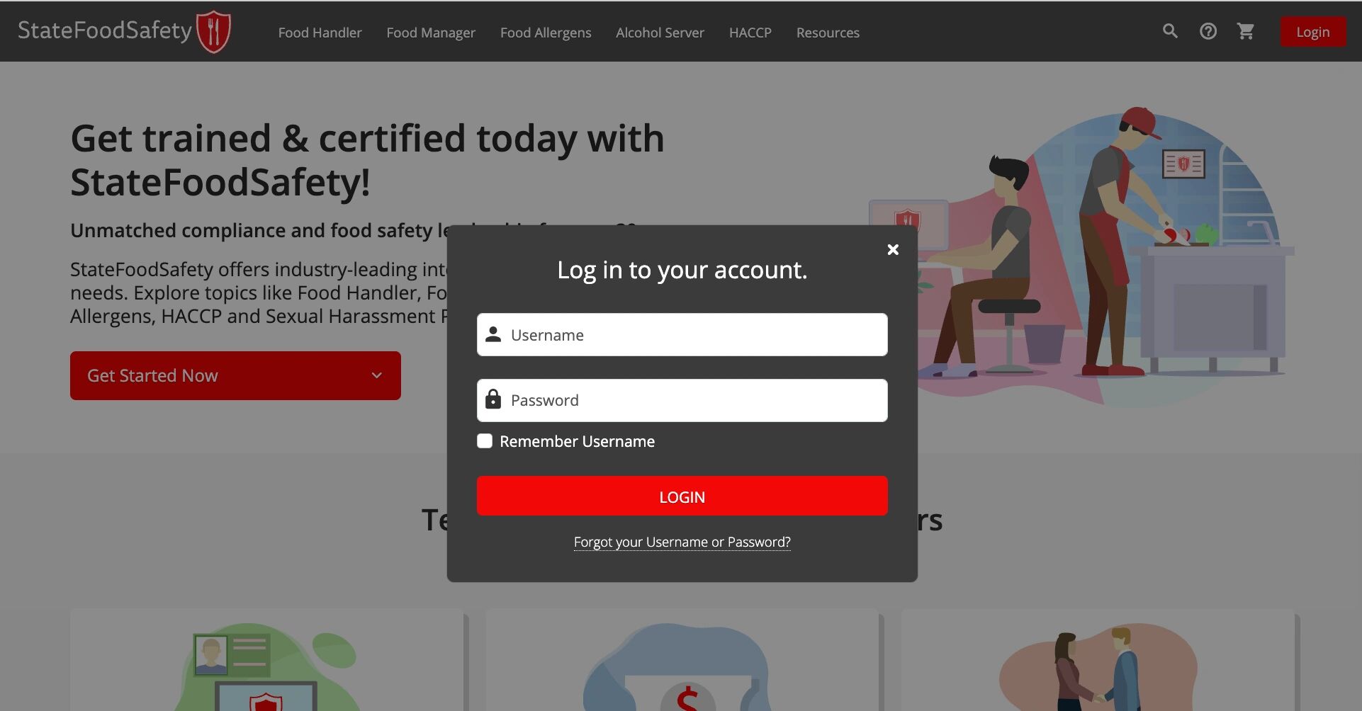Open the help question mark icon
Screen dimensions: 1362x711
[1208, 31]
